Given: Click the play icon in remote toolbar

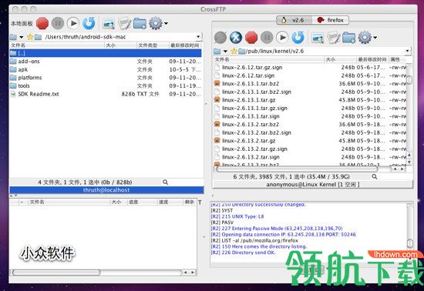Looking at the screenshot, I should [282, 38].
